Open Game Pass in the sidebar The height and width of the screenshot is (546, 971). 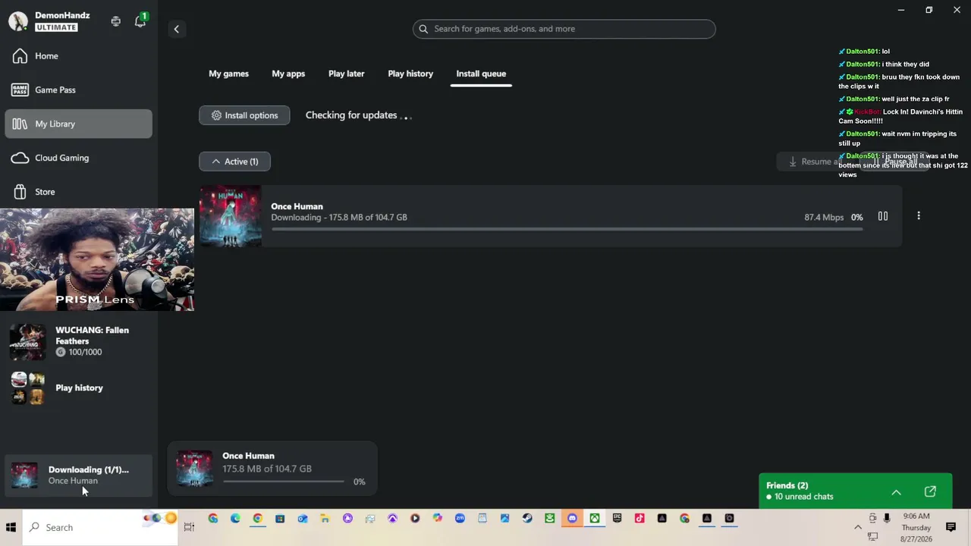(78, 89)
